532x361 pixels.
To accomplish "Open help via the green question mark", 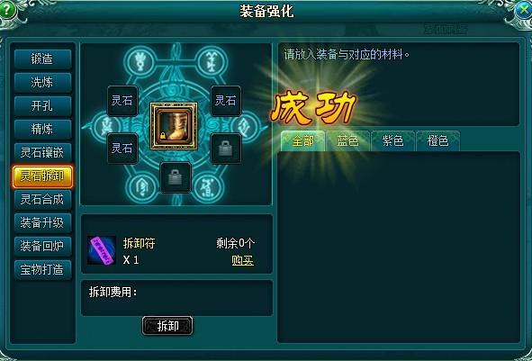I will (x=7, y=10).
